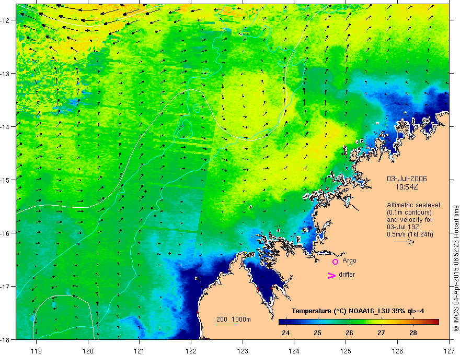The height and width of the screenshot is (355, 460).
Task: Click longitude axis label 120
Action: (88, 351)
